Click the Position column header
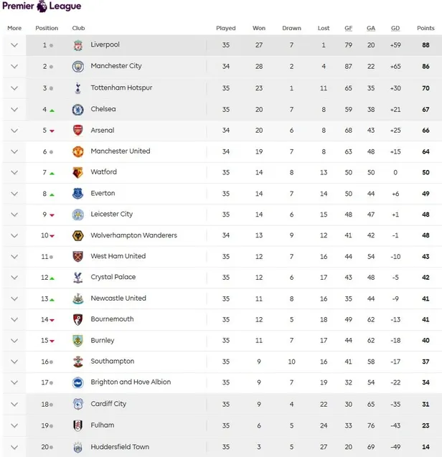Image resolution: width=442 pixels, height=457 pixels. click(x=47, y=28)
